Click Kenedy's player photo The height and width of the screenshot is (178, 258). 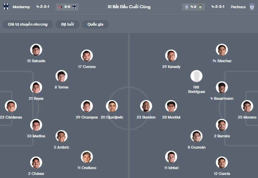171,56
